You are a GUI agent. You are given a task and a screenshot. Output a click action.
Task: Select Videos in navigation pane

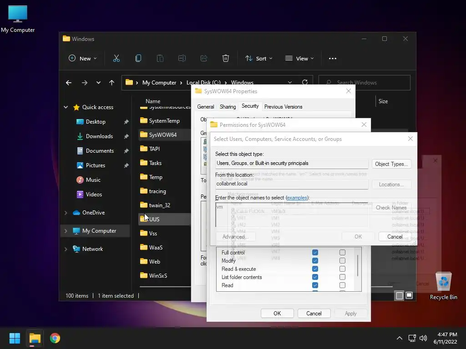point(94,194)
